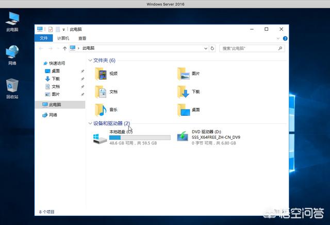Click the SSS_X64FREE_ZH-CN_DV9 label
Viewport: 330px width, 225px height.
(216, 137)
